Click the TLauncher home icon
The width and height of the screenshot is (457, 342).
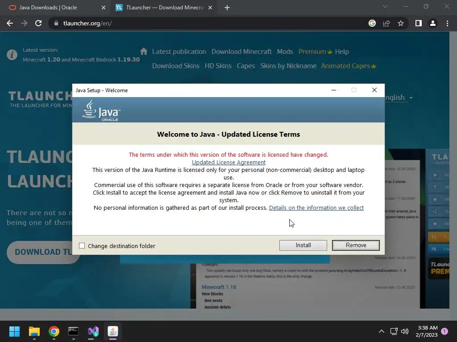tap(144, 52)
